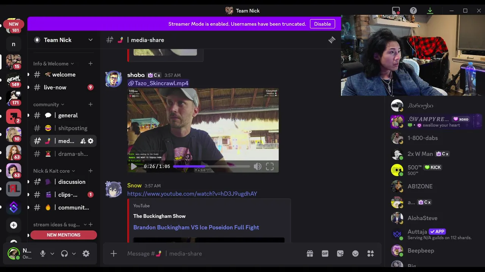This screenshot has height=272, width=485.
Task: Collapse the community category
Action: pyautogui.click(x=49, y=104)
